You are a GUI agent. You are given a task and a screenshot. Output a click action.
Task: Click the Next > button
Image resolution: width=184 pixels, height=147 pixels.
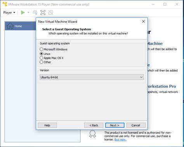[115, 125]
